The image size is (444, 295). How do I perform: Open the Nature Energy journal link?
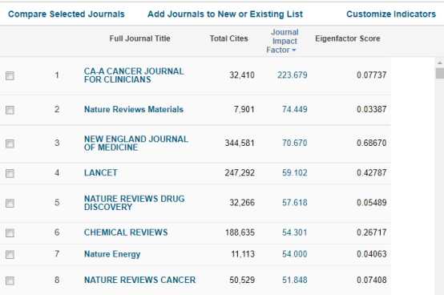(112, 254)
